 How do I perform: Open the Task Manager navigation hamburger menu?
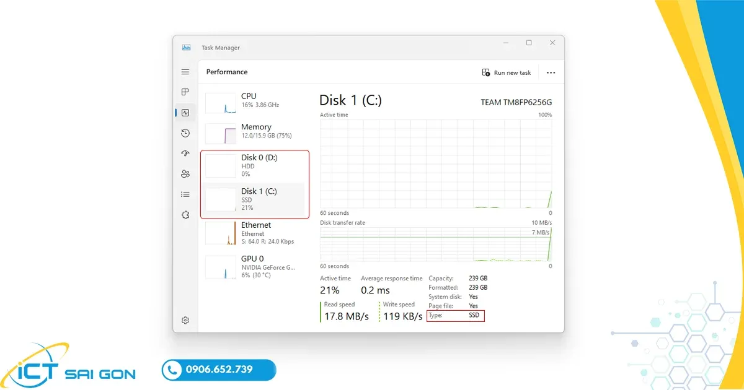(185, 71)
